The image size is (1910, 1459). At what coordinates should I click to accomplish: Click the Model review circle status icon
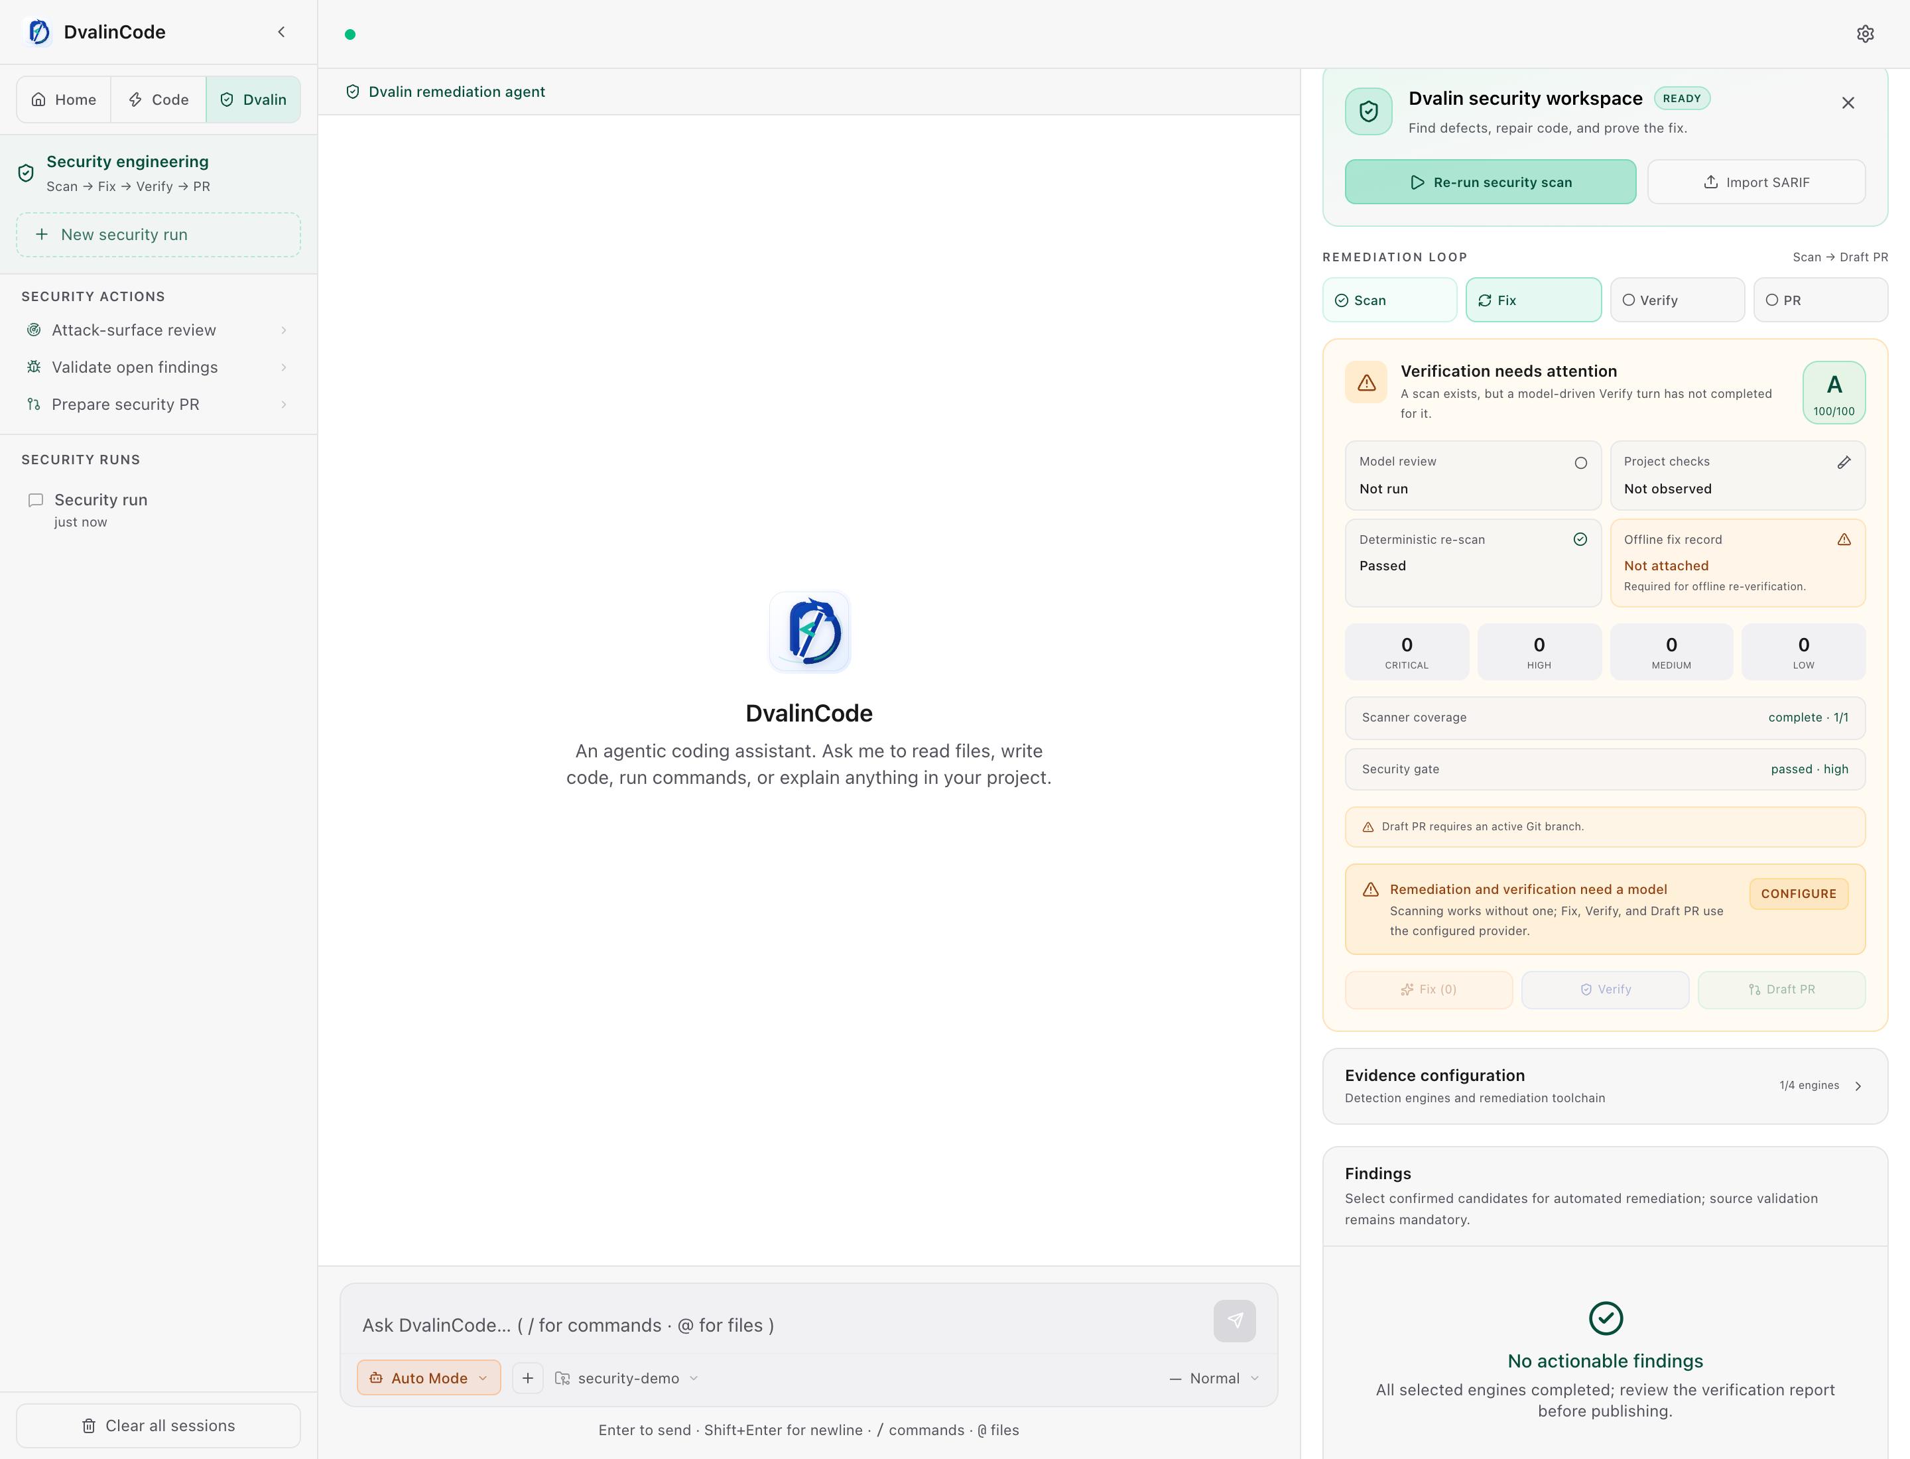pyautogui.click(x=1581, y=463)
